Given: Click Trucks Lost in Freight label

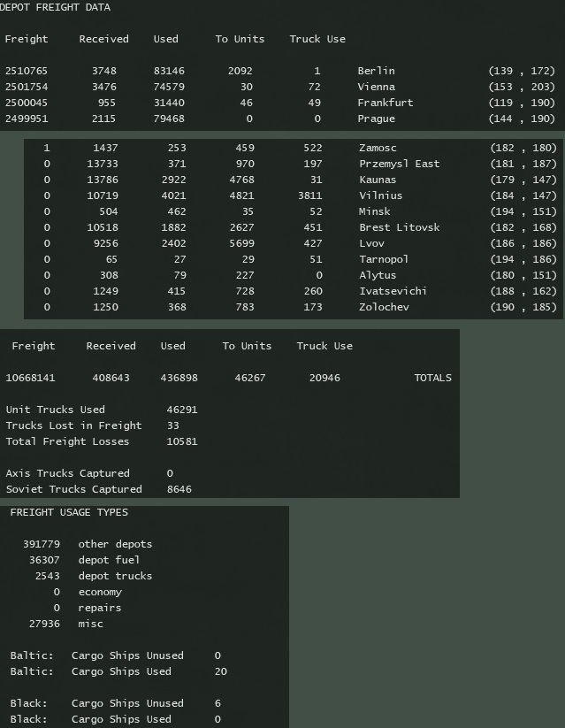Looking at the screenshot, I should [73, 425].
